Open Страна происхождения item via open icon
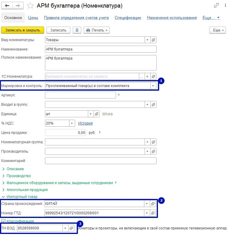 tap(153, 204)
